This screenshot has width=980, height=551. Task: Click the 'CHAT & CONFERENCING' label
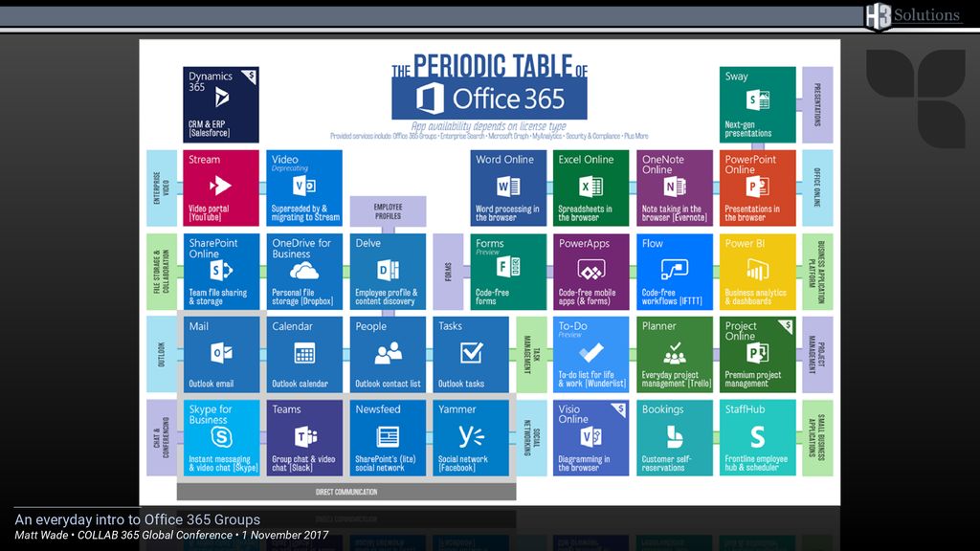[161, 437]
